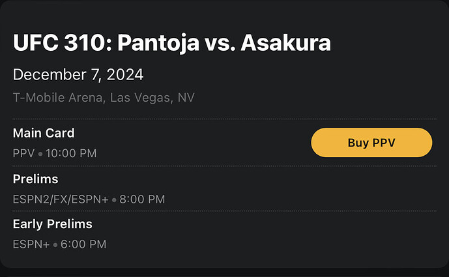Click the 10:00 PM Main Card time
The height and width of the screenshot is (277, 449).
(71, 154)
